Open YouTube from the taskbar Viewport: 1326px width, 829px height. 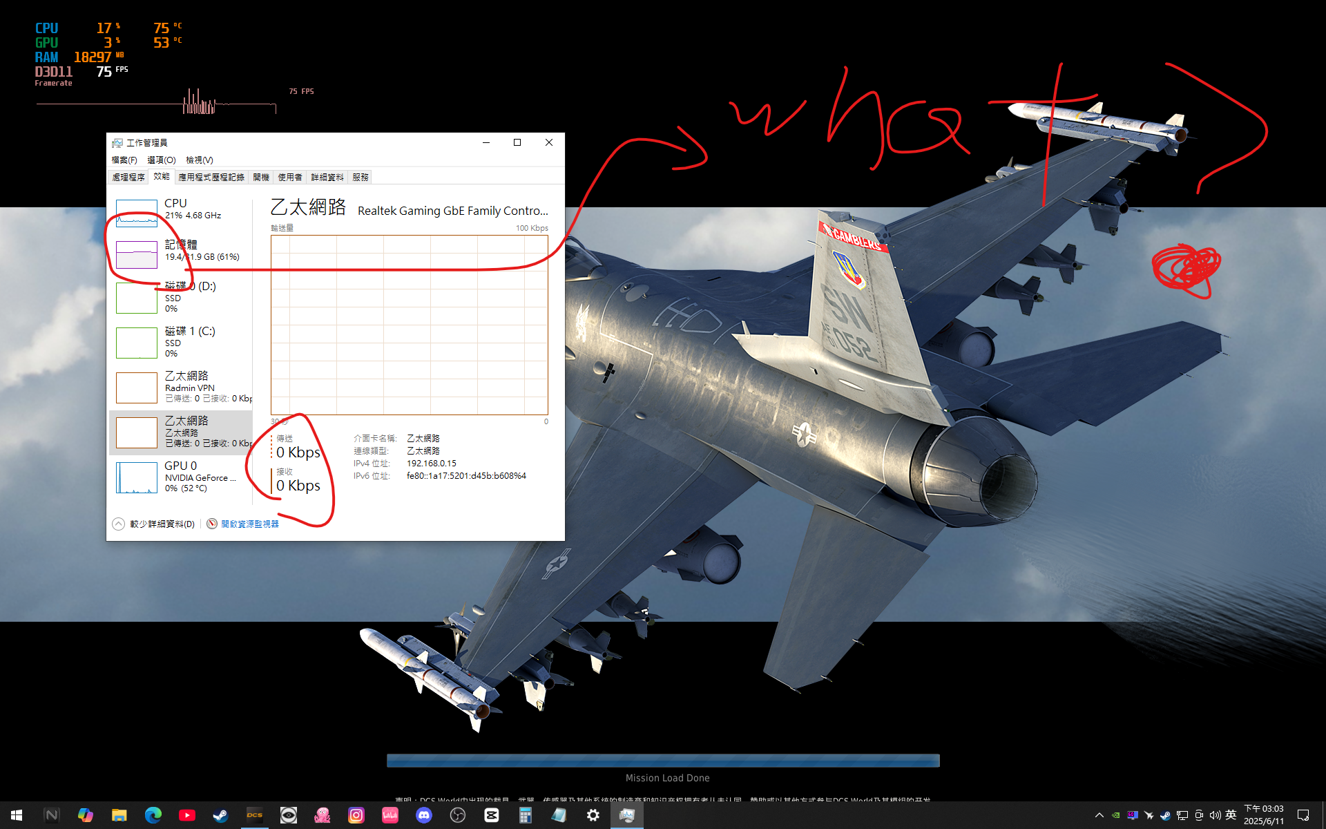coord(187,815)
